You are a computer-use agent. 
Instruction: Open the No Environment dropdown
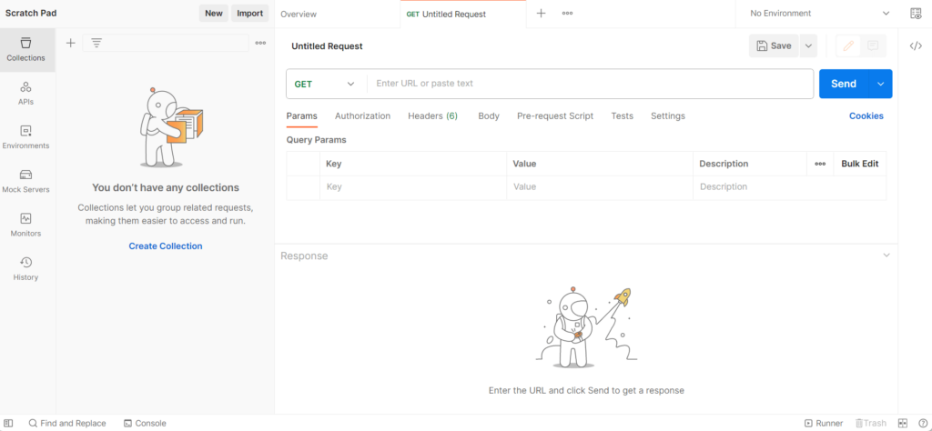coord(820,14)
